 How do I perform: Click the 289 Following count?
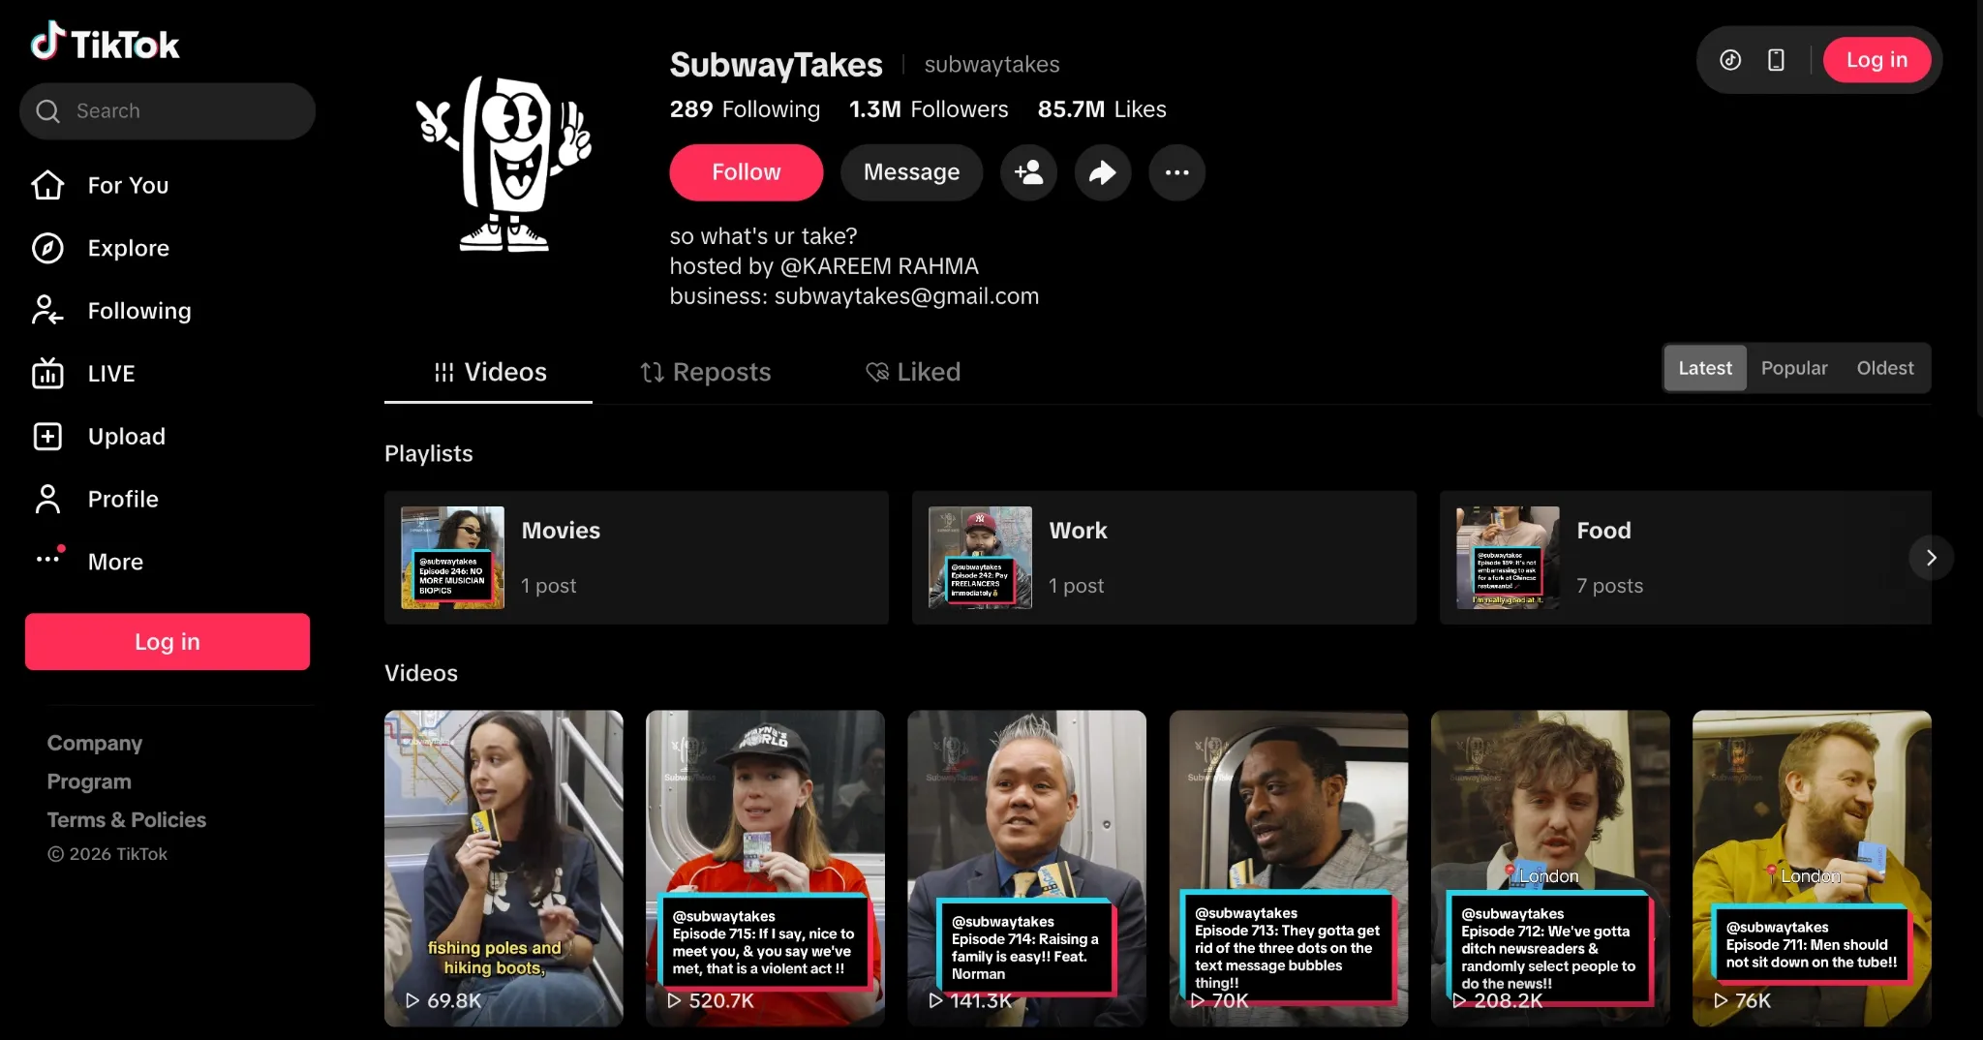[745, 109]
